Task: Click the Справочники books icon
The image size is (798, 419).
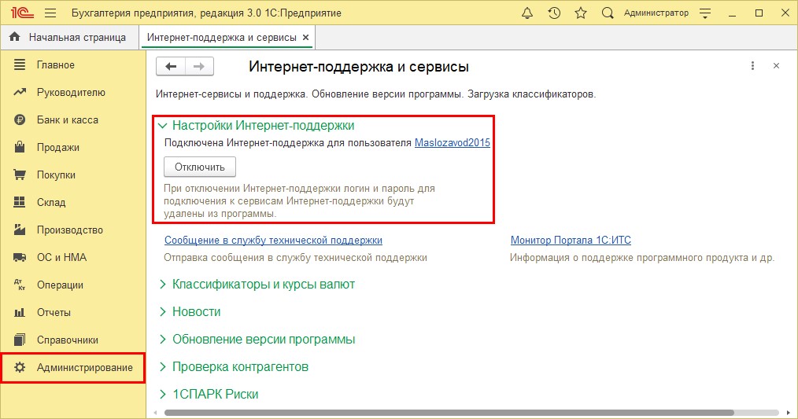Action: 20,340
